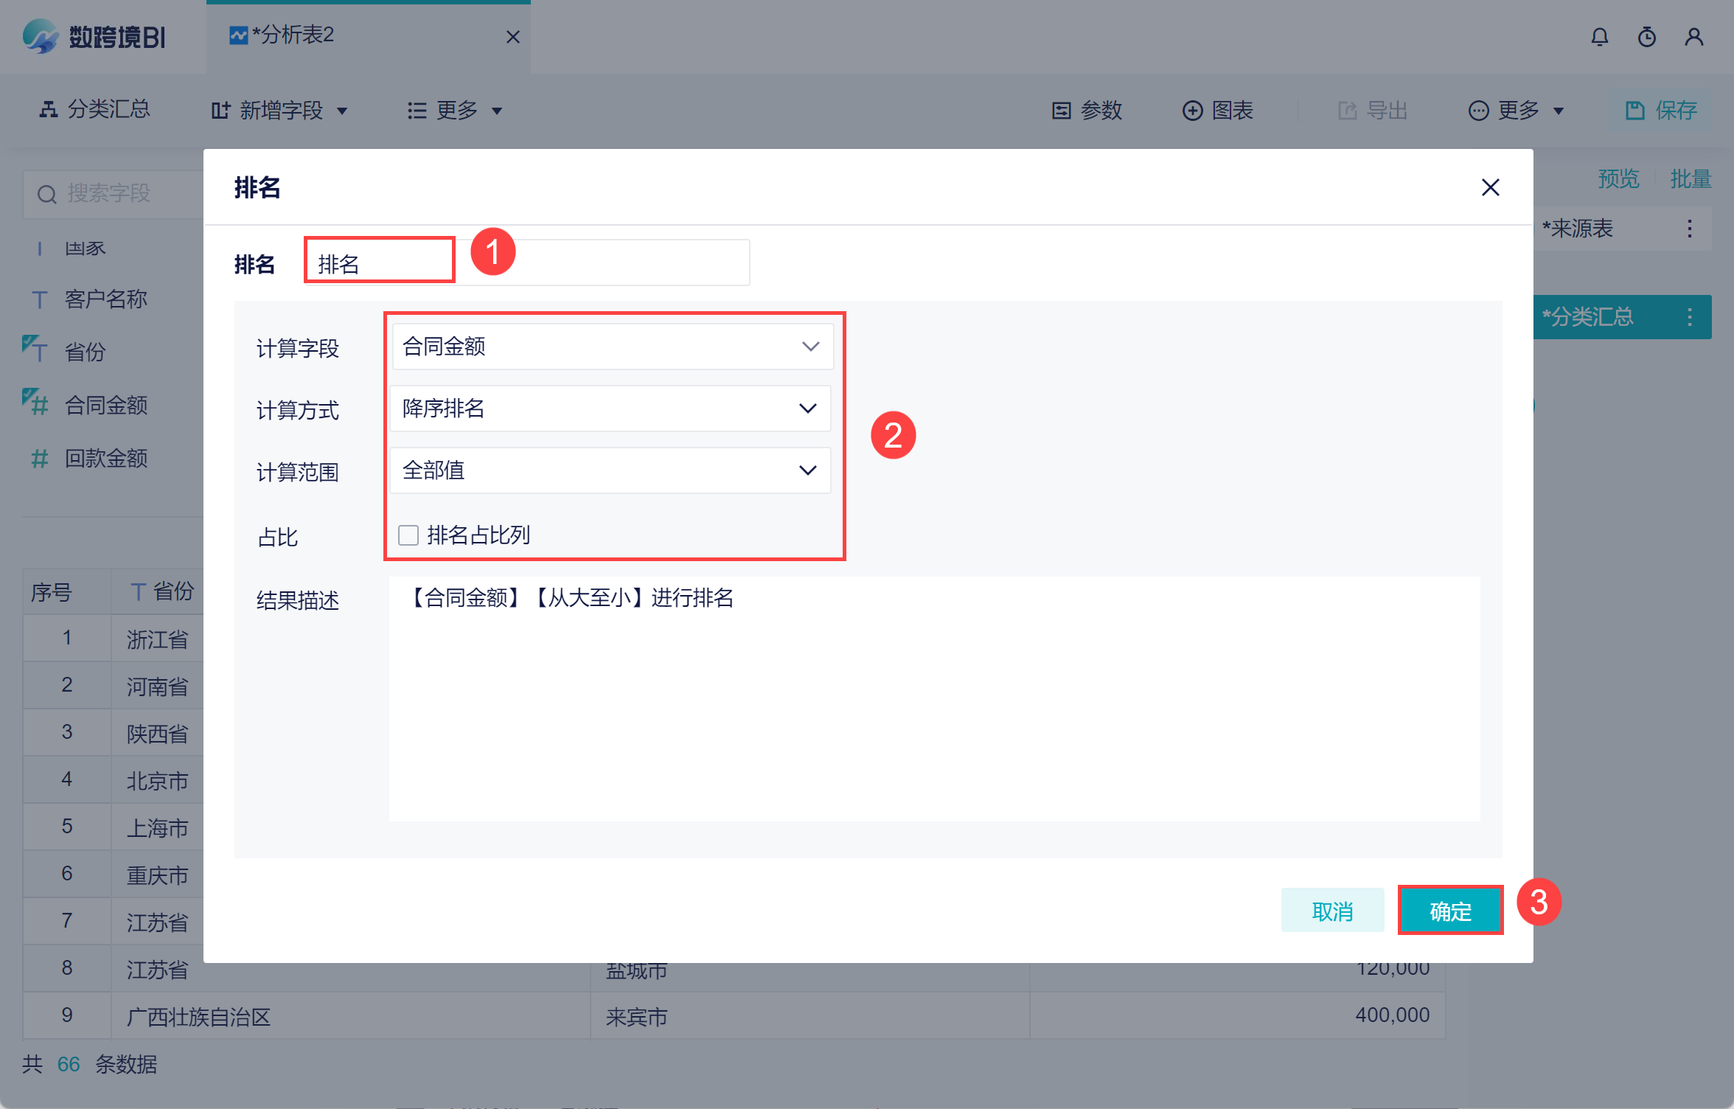
Task: Click the 预览 preview link
Action: coord(1618,179)
